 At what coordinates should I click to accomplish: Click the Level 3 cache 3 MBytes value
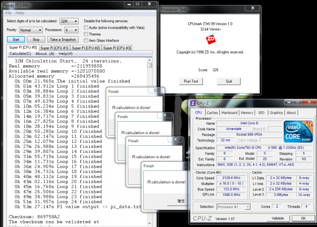coord(281,195)
